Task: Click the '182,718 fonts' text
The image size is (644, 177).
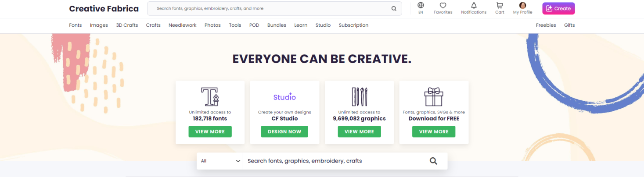Action: 210,118
